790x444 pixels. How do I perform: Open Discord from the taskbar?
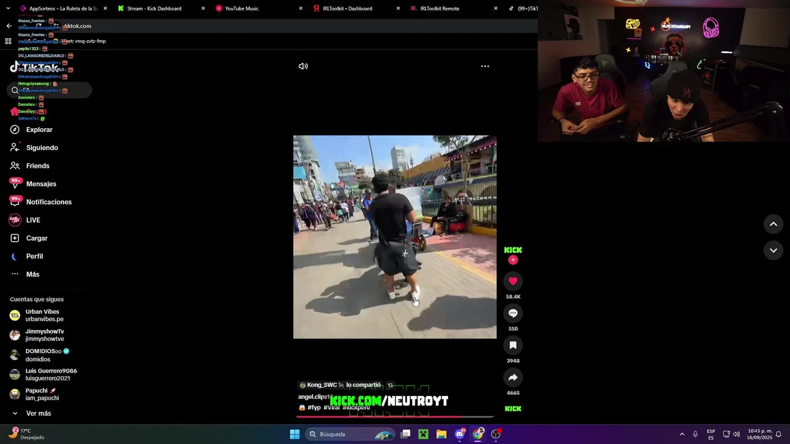[460, 434]
